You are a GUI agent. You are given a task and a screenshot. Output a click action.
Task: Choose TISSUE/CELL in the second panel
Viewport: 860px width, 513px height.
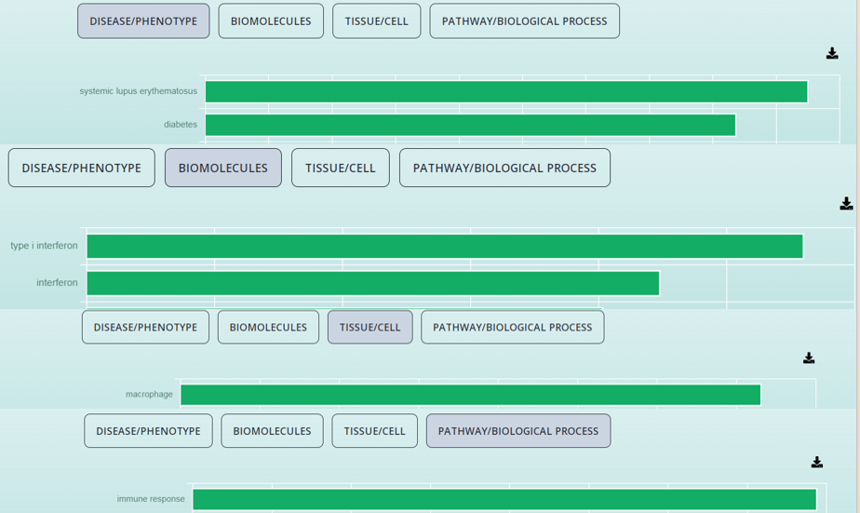coord(341,168)
